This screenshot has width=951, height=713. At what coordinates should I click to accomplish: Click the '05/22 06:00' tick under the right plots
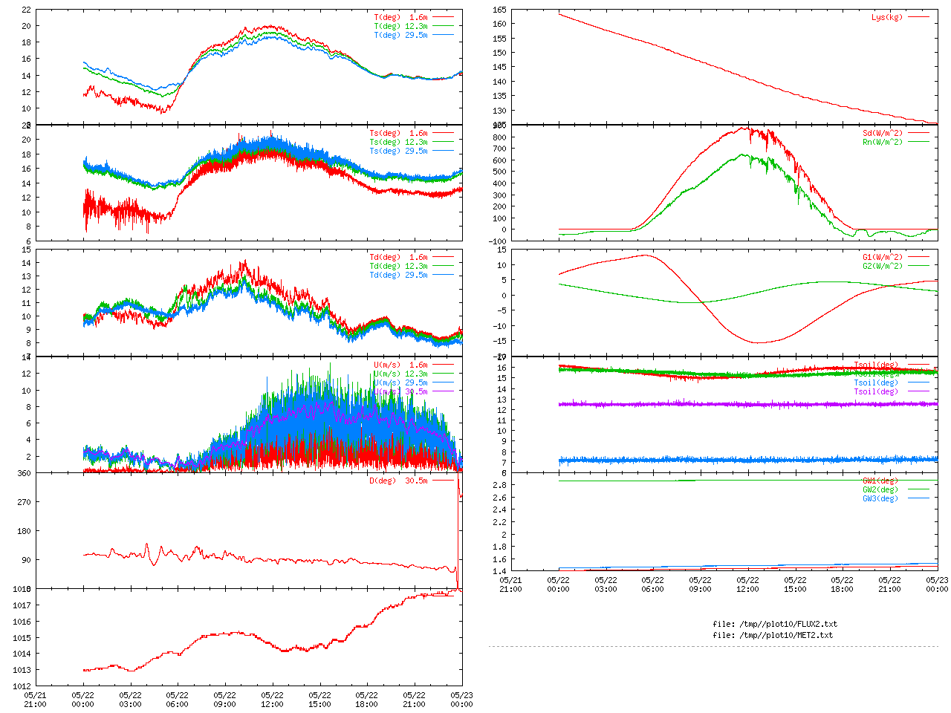[652, 585]
